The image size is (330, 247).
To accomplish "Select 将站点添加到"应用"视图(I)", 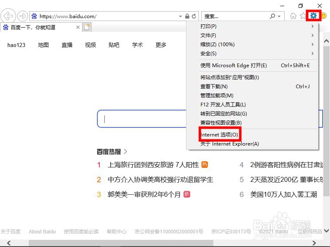I will click(252, 78).
